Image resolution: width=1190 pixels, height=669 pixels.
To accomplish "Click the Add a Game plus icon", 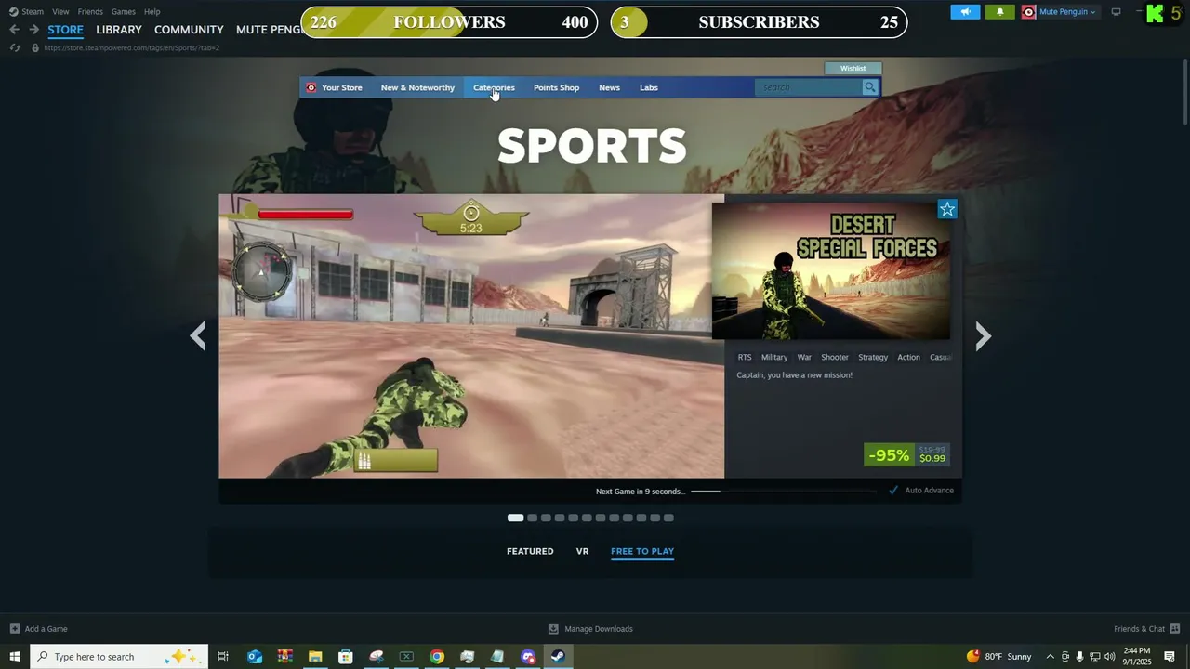I will 14,629.
